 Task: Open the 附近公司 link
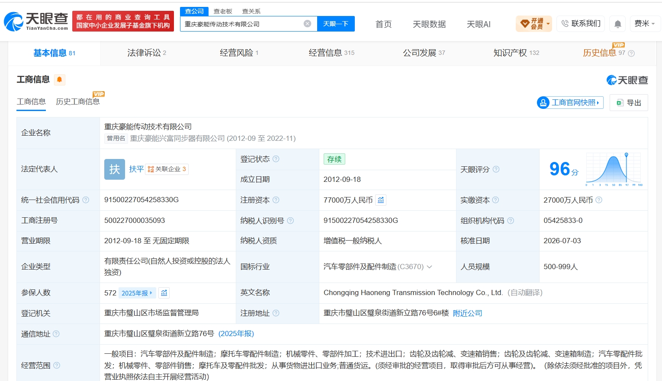click(x=467, y=313)
